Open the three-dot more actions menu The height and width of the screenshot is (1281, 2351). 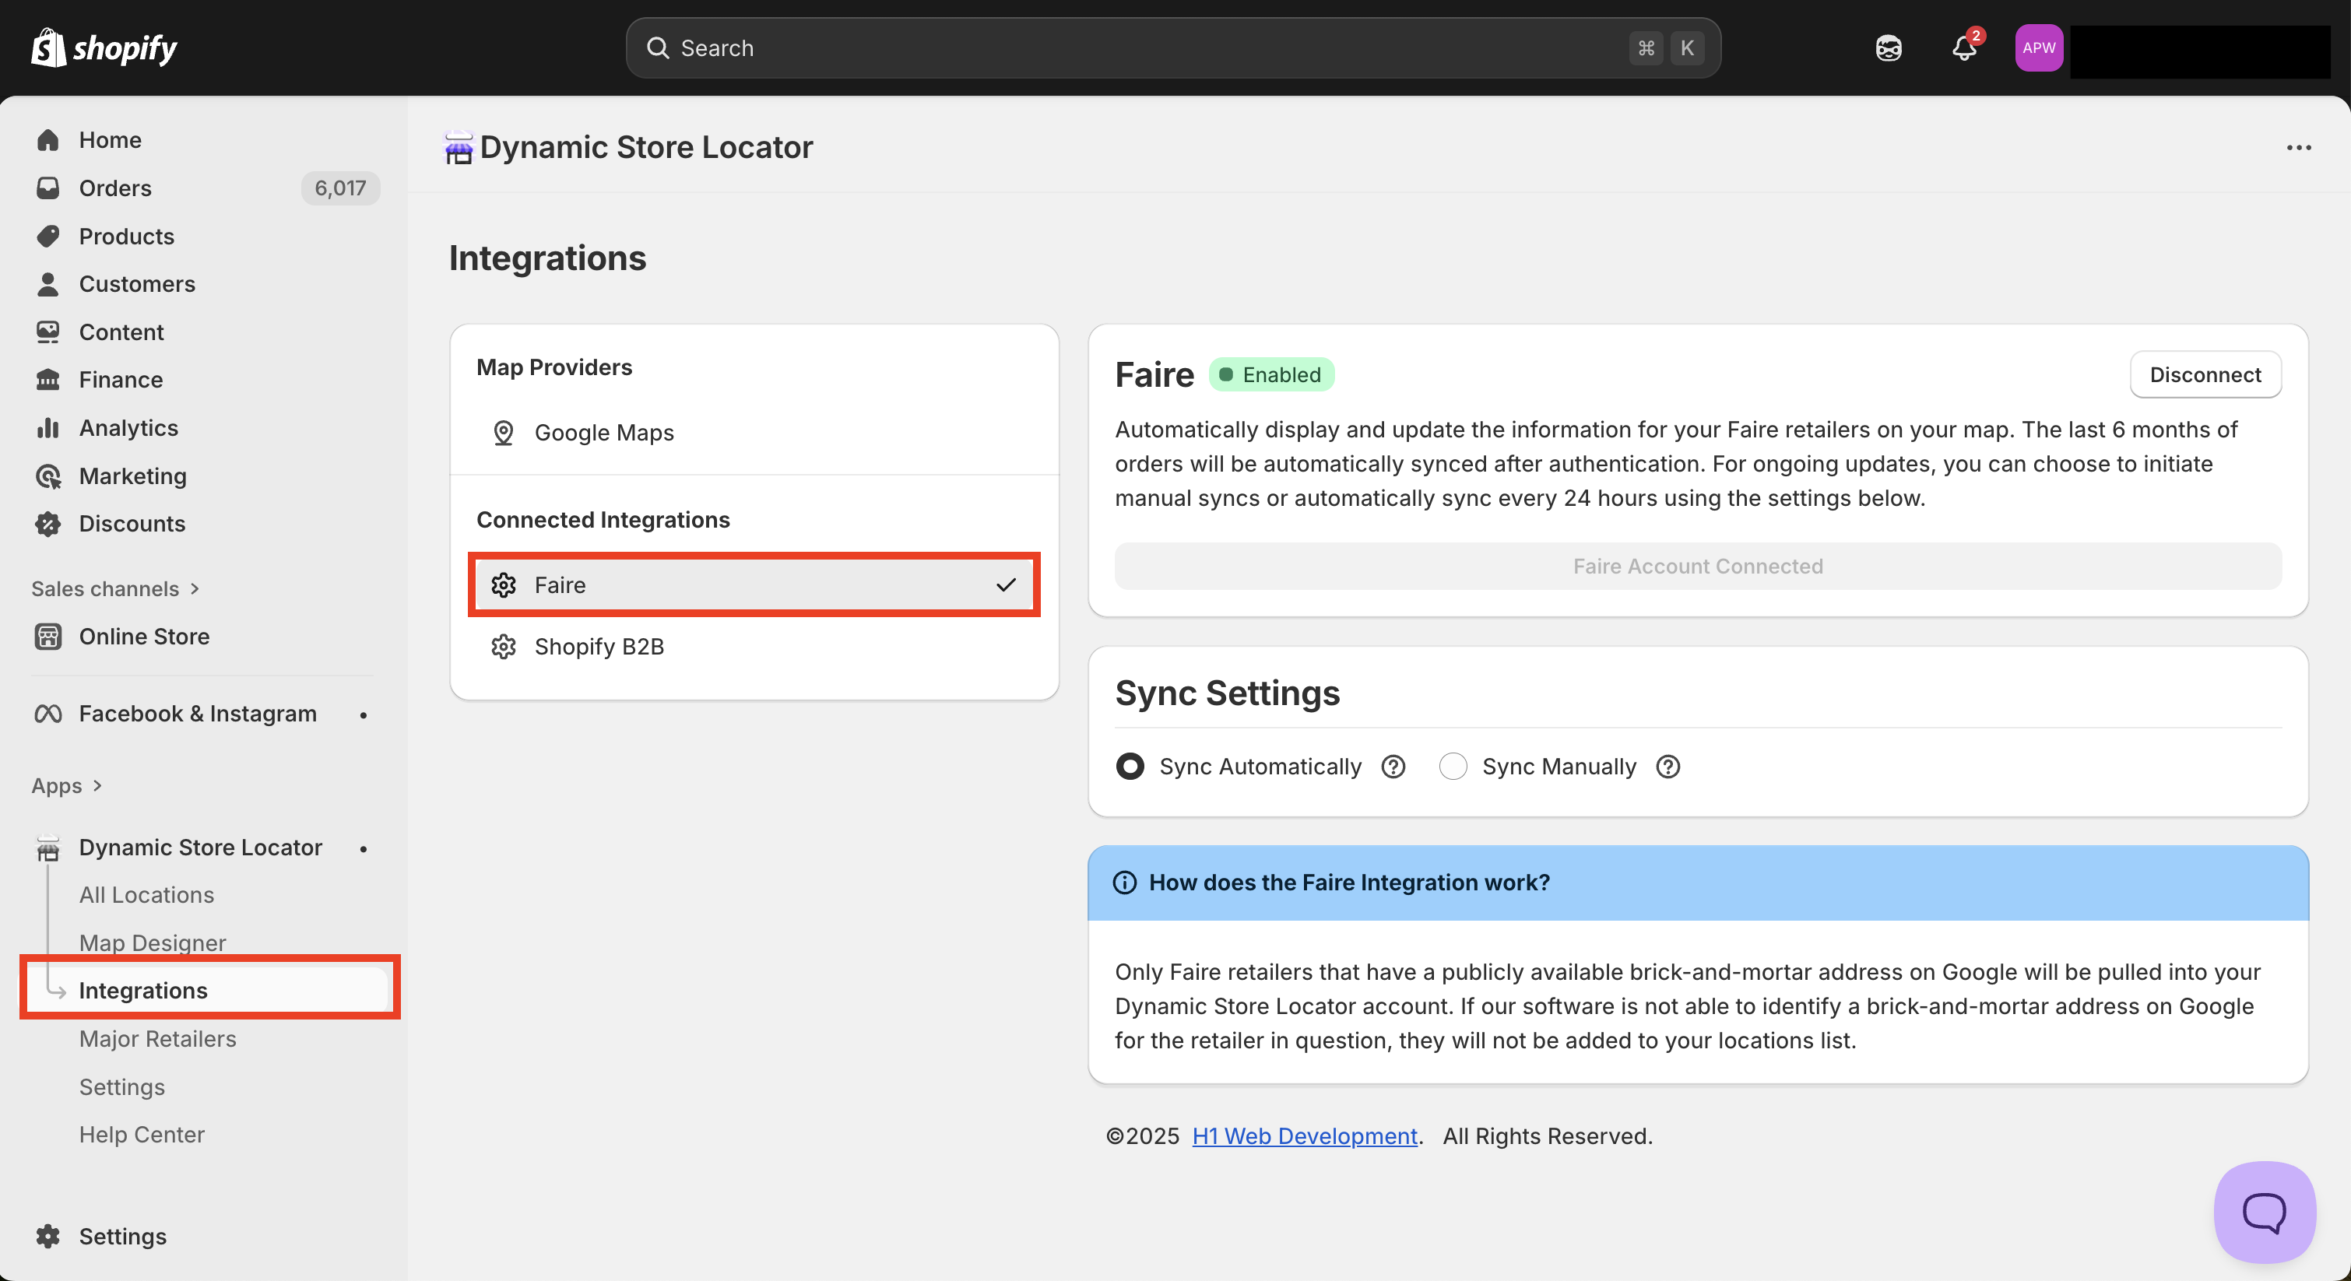2298,148
